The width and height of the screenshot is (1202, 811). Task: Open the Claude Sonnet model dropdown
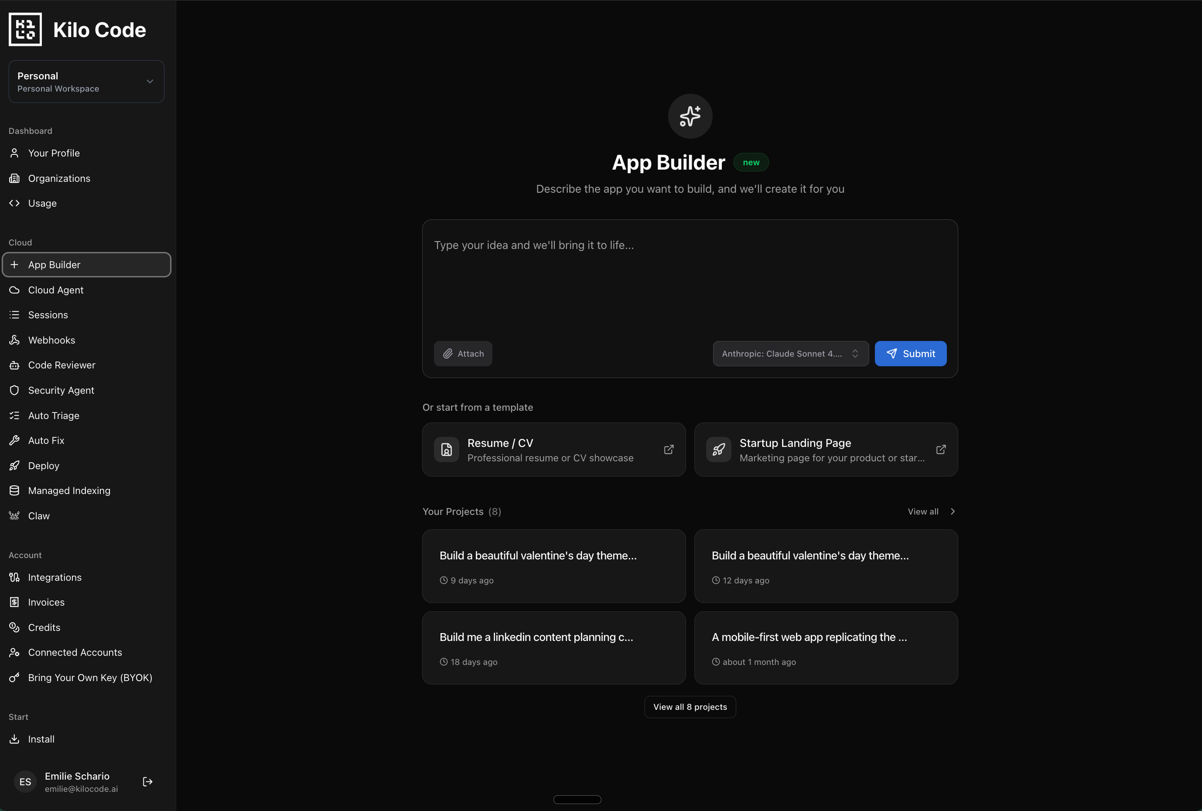[790, 354]
